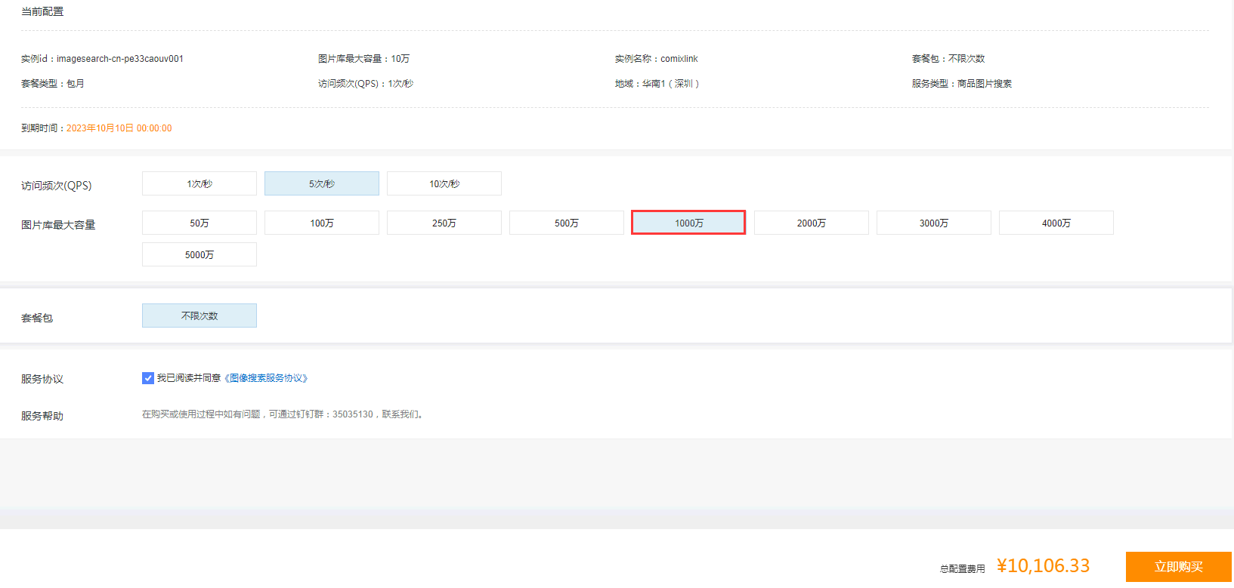Viewport: 1234px width, 588px height.
Task: Click the 服务类型 商品图片搜索 text
Action: pos(962,84)
